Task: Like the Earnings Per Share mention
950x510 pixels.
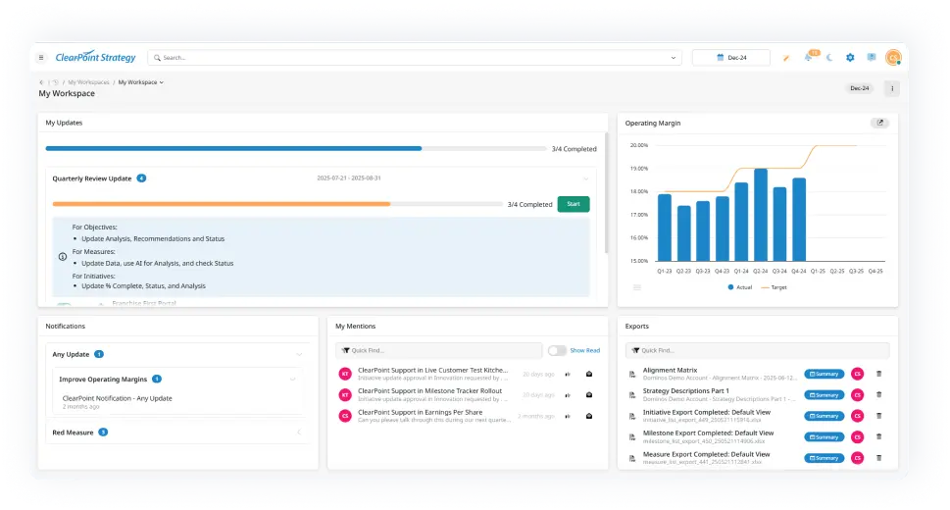Action: tap(568, 417)
